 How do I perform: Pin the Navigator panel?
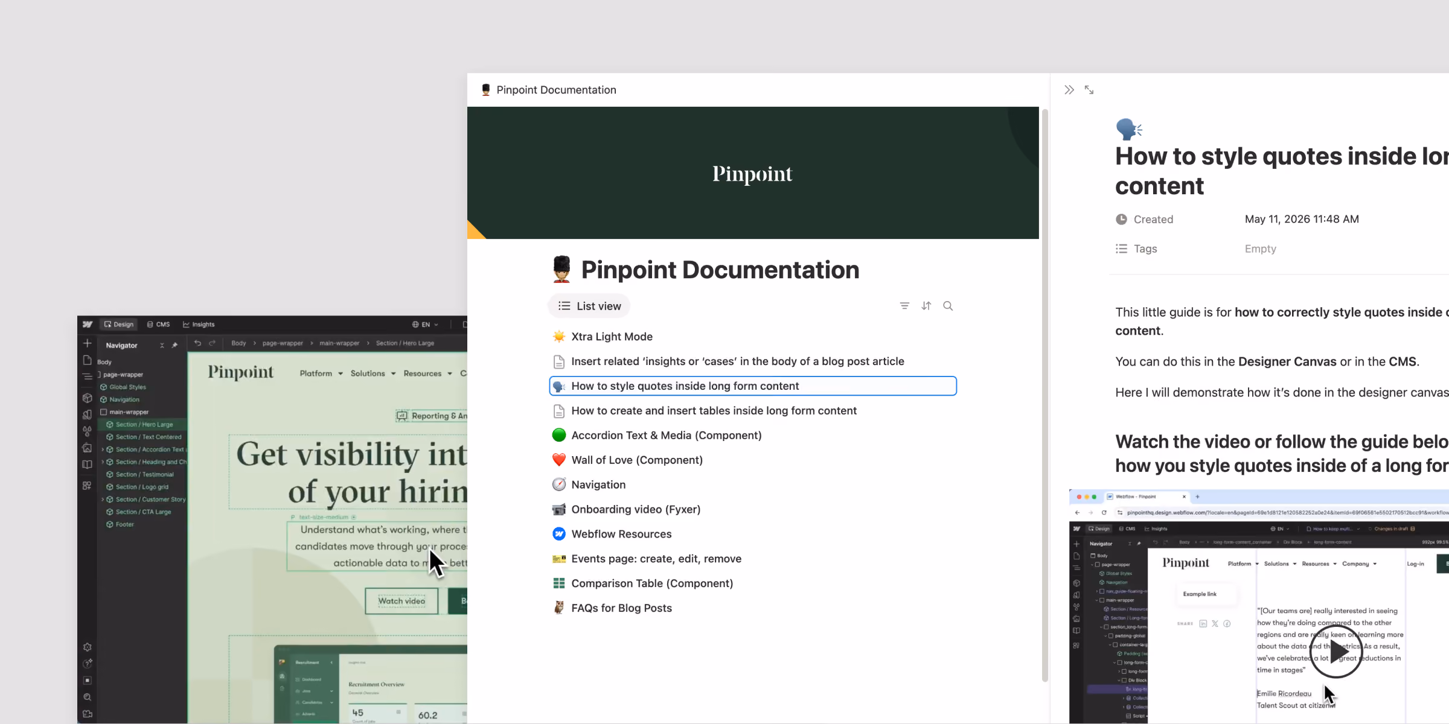coord(175,346)
